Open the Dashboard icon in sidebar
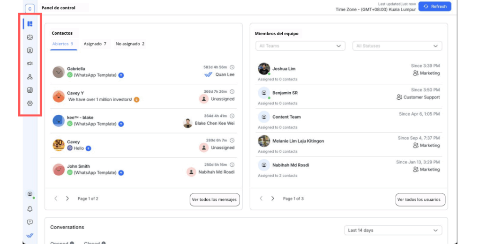 pyautogui.click(x=30, y=24)
